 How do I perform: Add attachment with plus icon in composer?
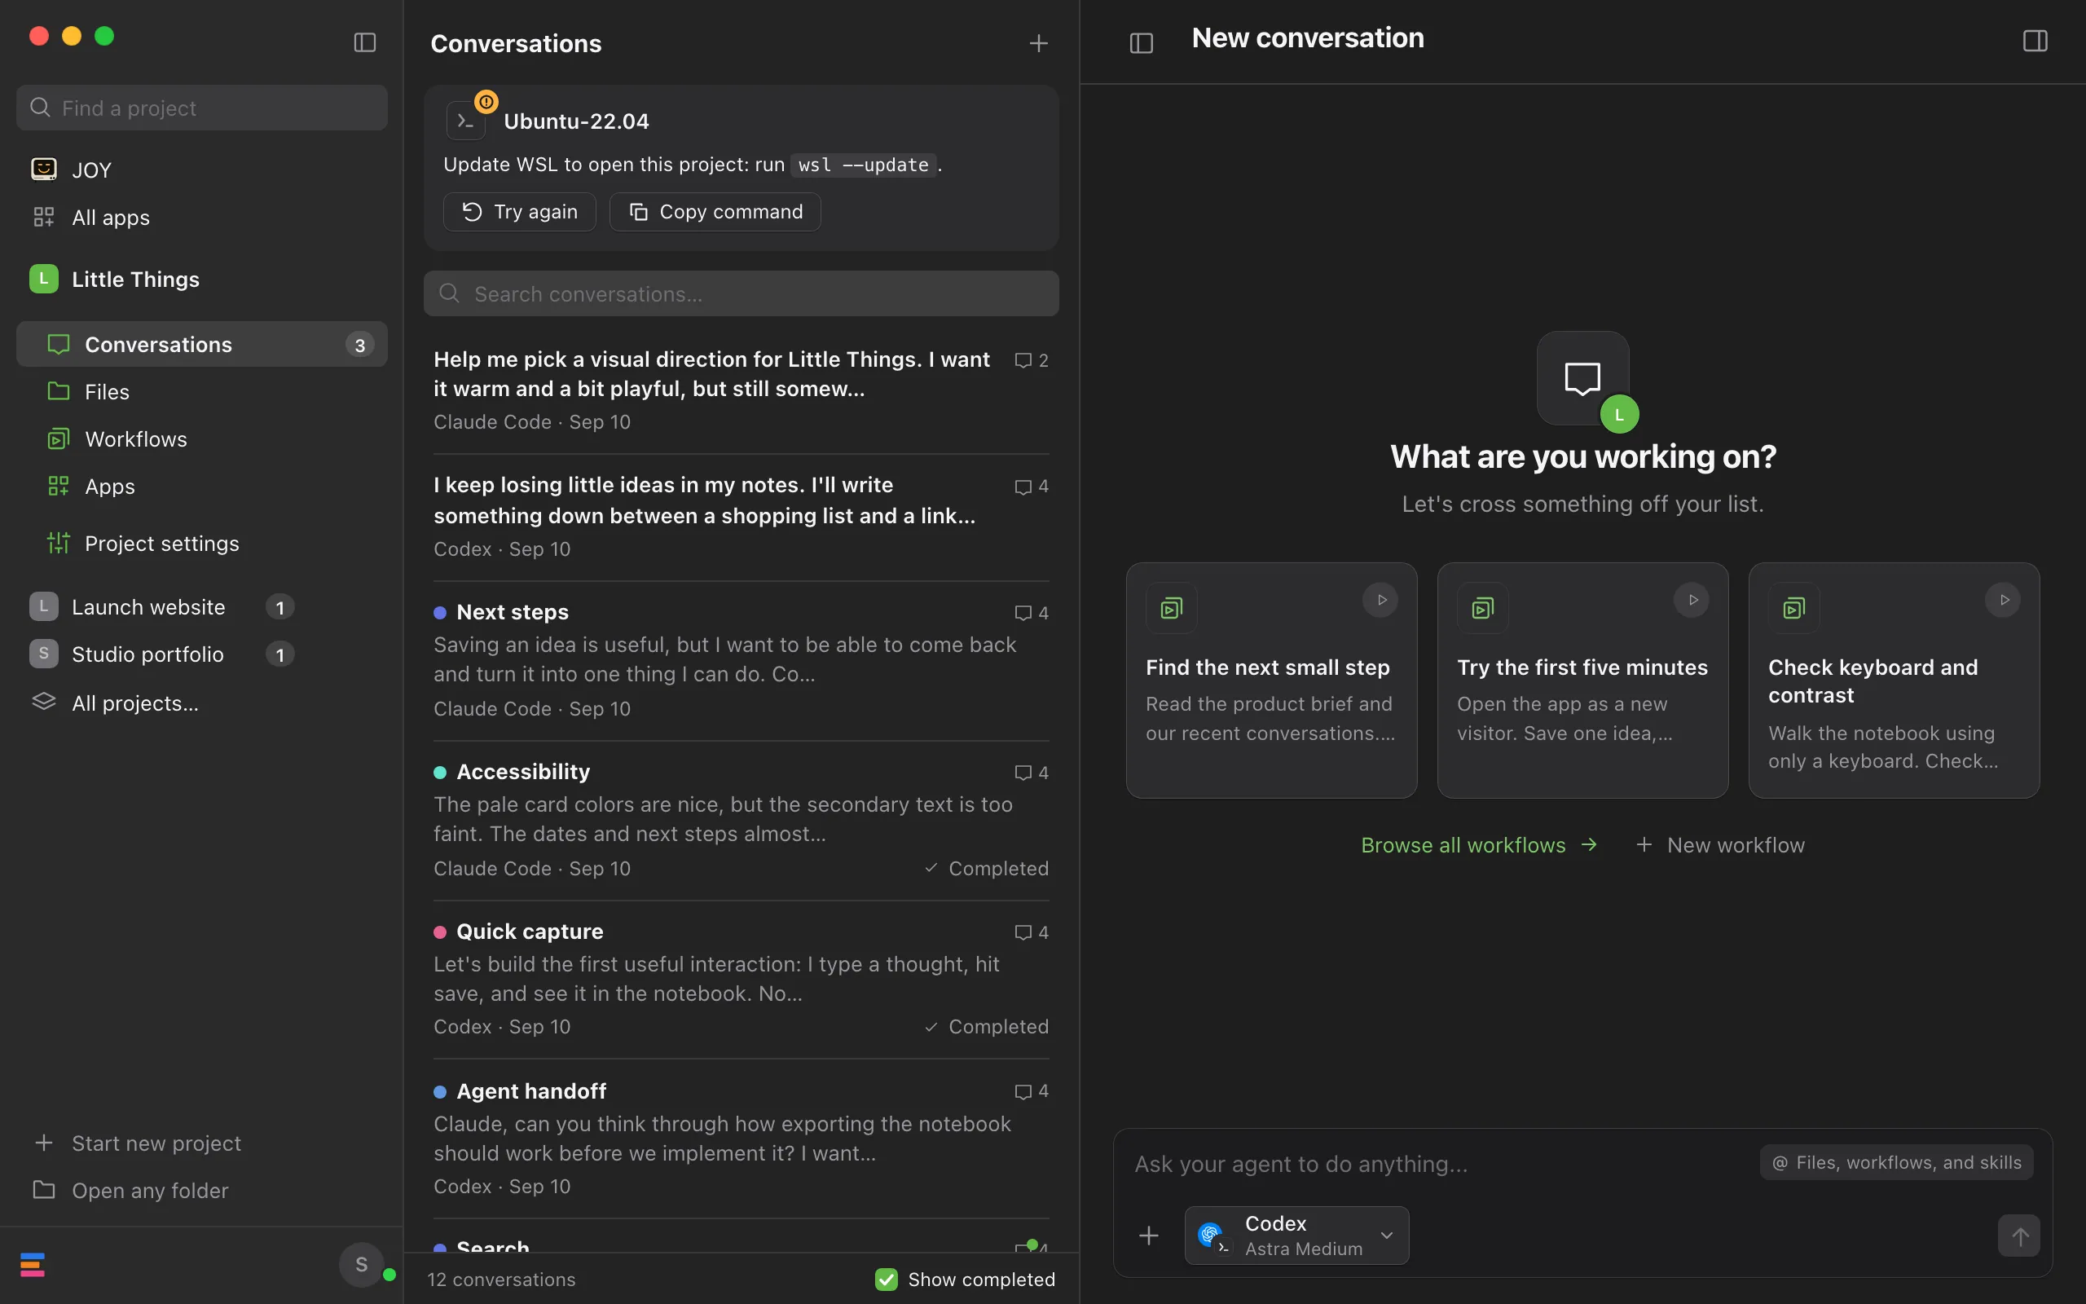1149,1236
